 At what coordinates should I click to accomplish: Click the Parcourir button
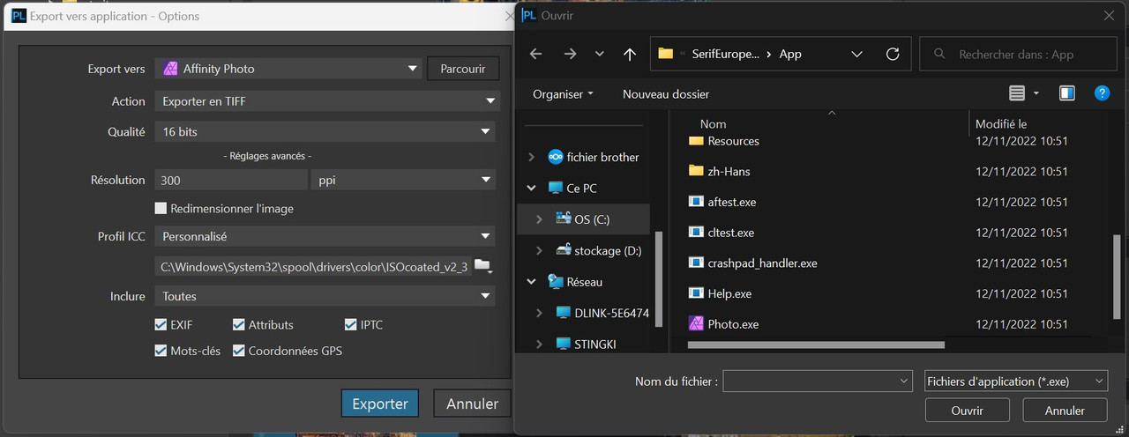click(x=463, y=69)
